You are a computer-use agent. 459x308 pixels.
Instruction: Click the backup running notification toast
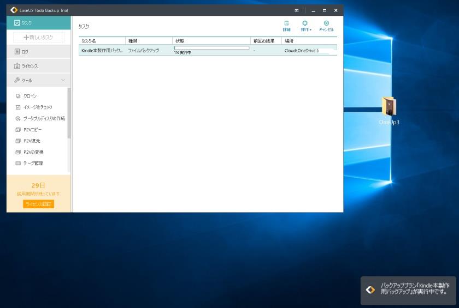(408, 291)
